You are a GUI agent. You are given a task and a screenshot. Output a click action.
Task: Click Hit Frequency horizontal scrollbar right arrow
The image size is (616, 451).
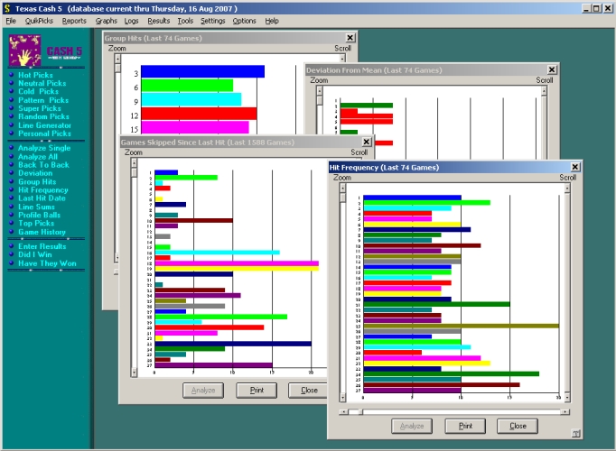click(565, 412)
